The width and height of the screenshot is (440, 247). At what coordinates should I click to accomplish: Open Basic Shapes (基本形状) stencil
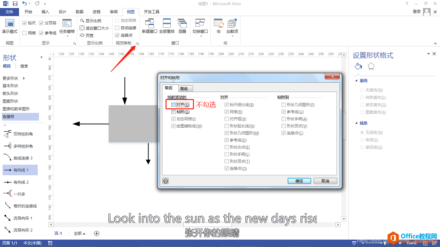click(x=10, y=86)
